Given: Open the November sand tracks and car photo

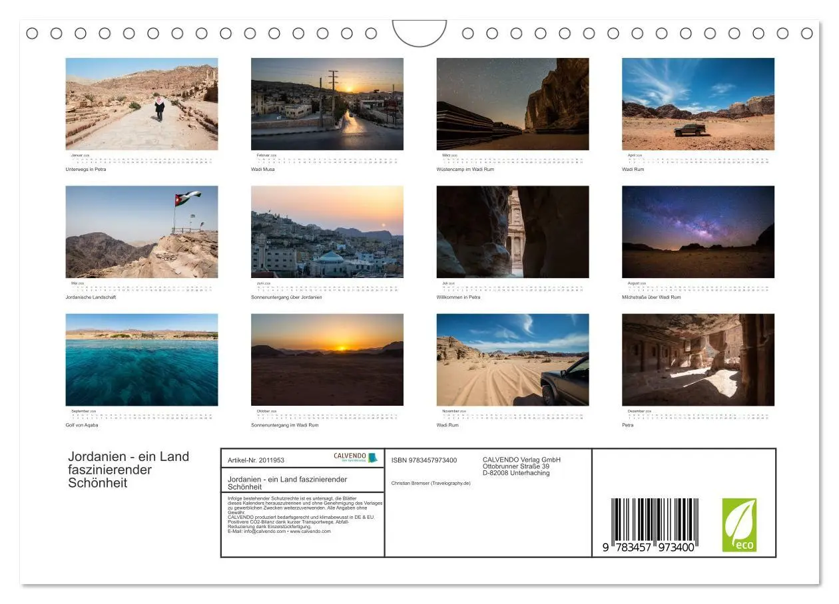Looking at the screenshot, I should [513, 360].
